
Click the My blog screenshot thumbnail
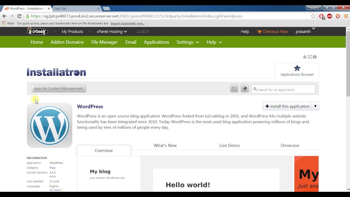(x=185, y=174)
